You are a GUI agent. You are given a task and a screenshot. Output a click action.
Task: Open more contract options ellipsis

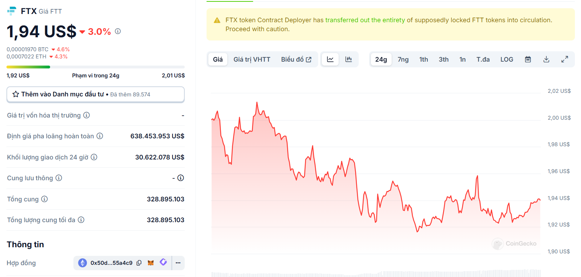178,263
